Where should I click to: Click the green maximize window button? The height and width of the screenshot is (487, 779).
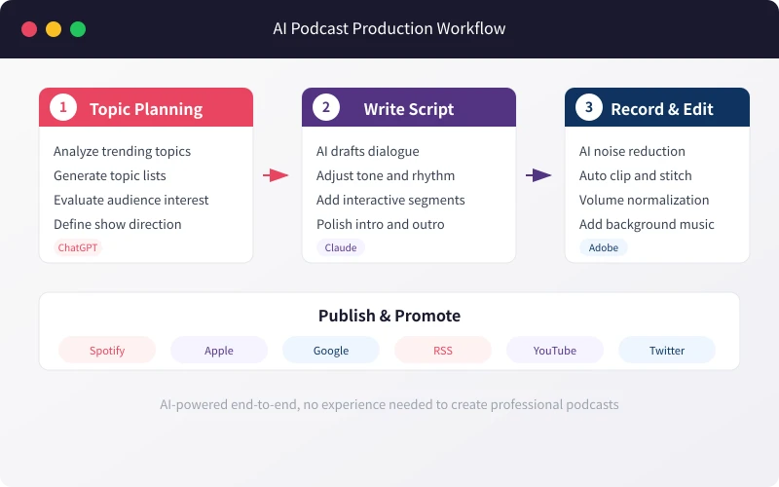point(78,29)
